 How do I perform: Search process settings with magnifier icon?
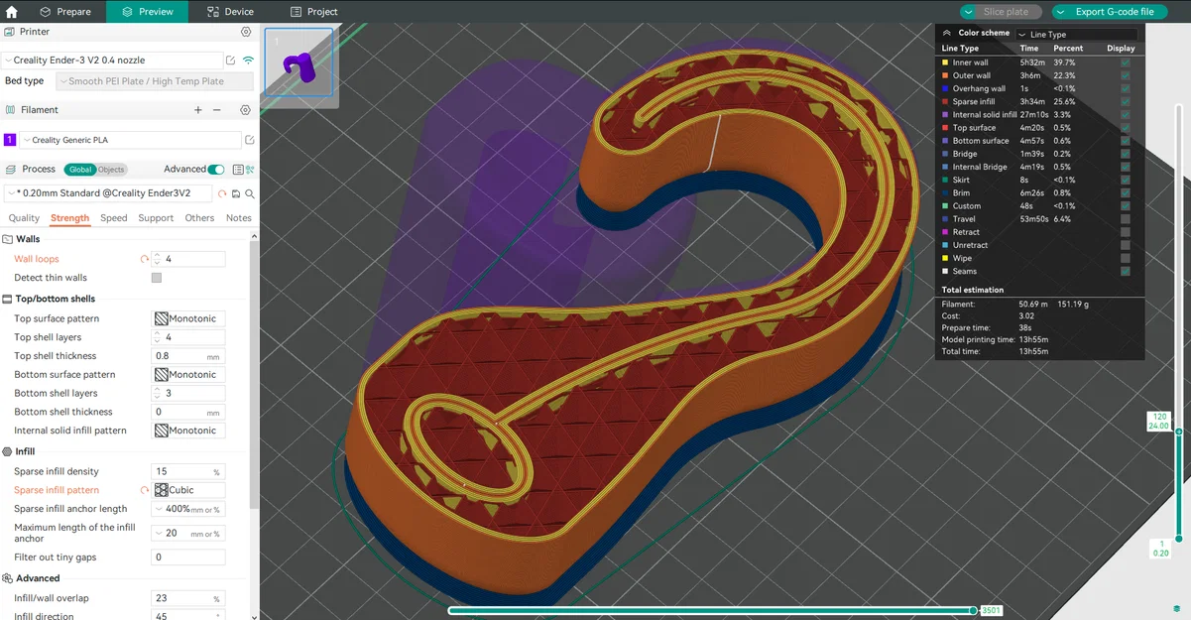250,193
